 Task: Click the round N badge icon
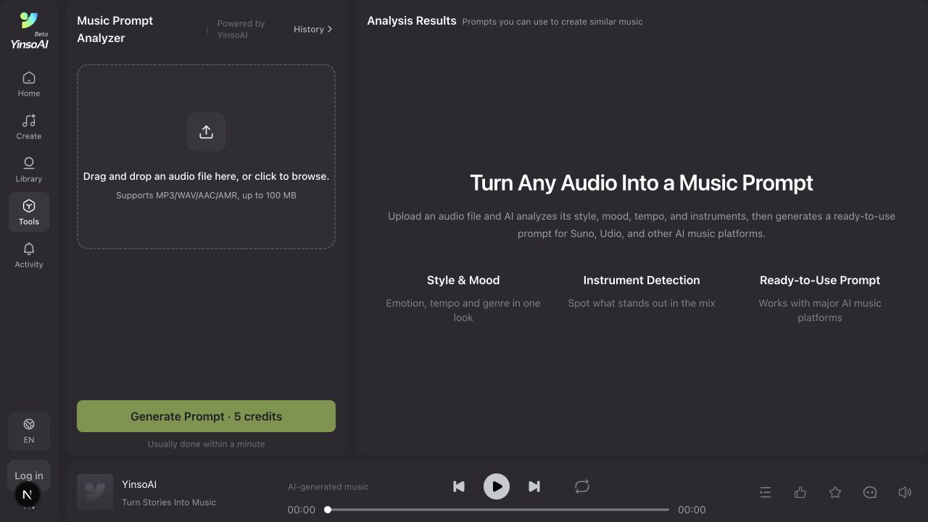[27, 495]
